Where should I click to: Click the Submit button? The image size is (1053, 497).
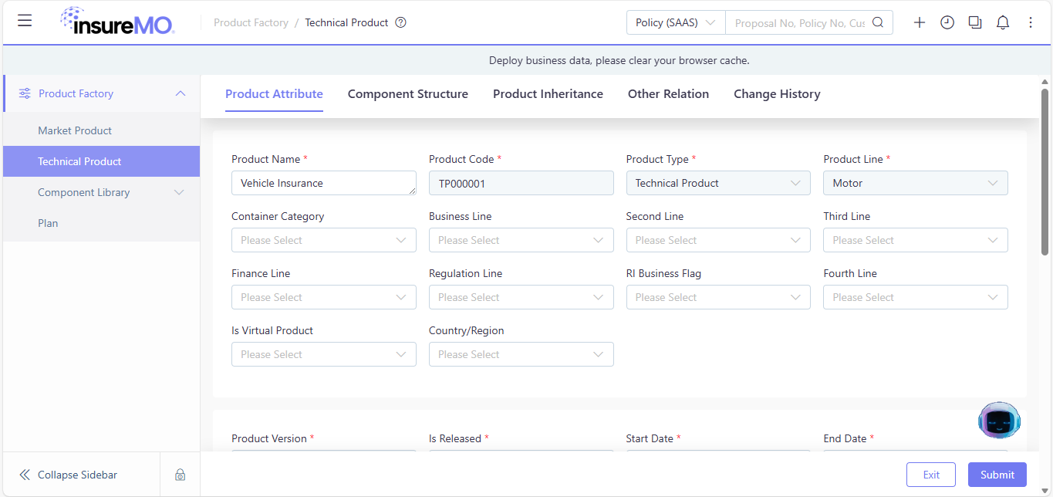point(997,475)
